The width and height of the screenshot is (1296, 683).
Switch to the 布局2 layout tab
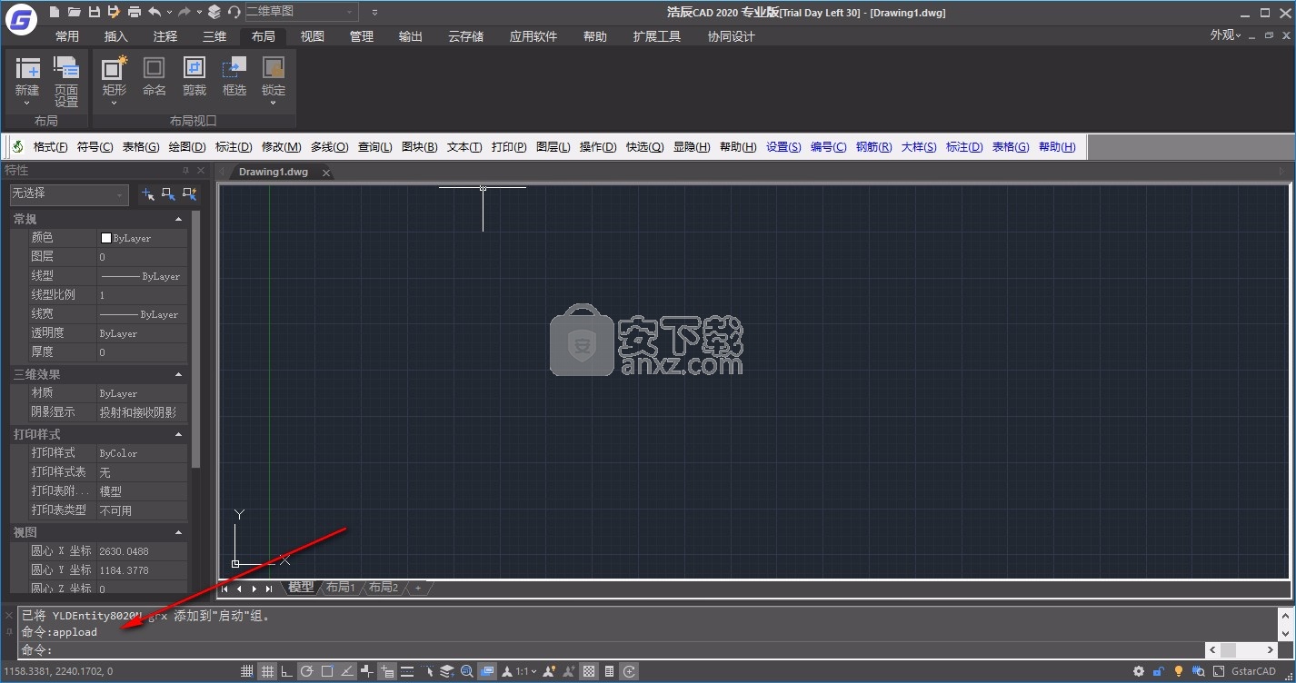click(384, 588)
